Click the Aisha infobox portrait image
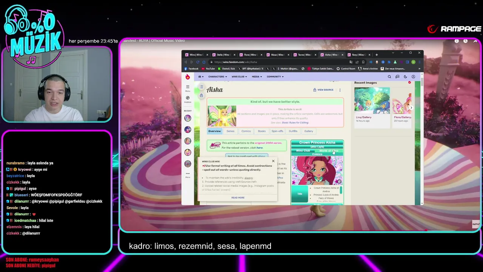 tap(317, 171)
